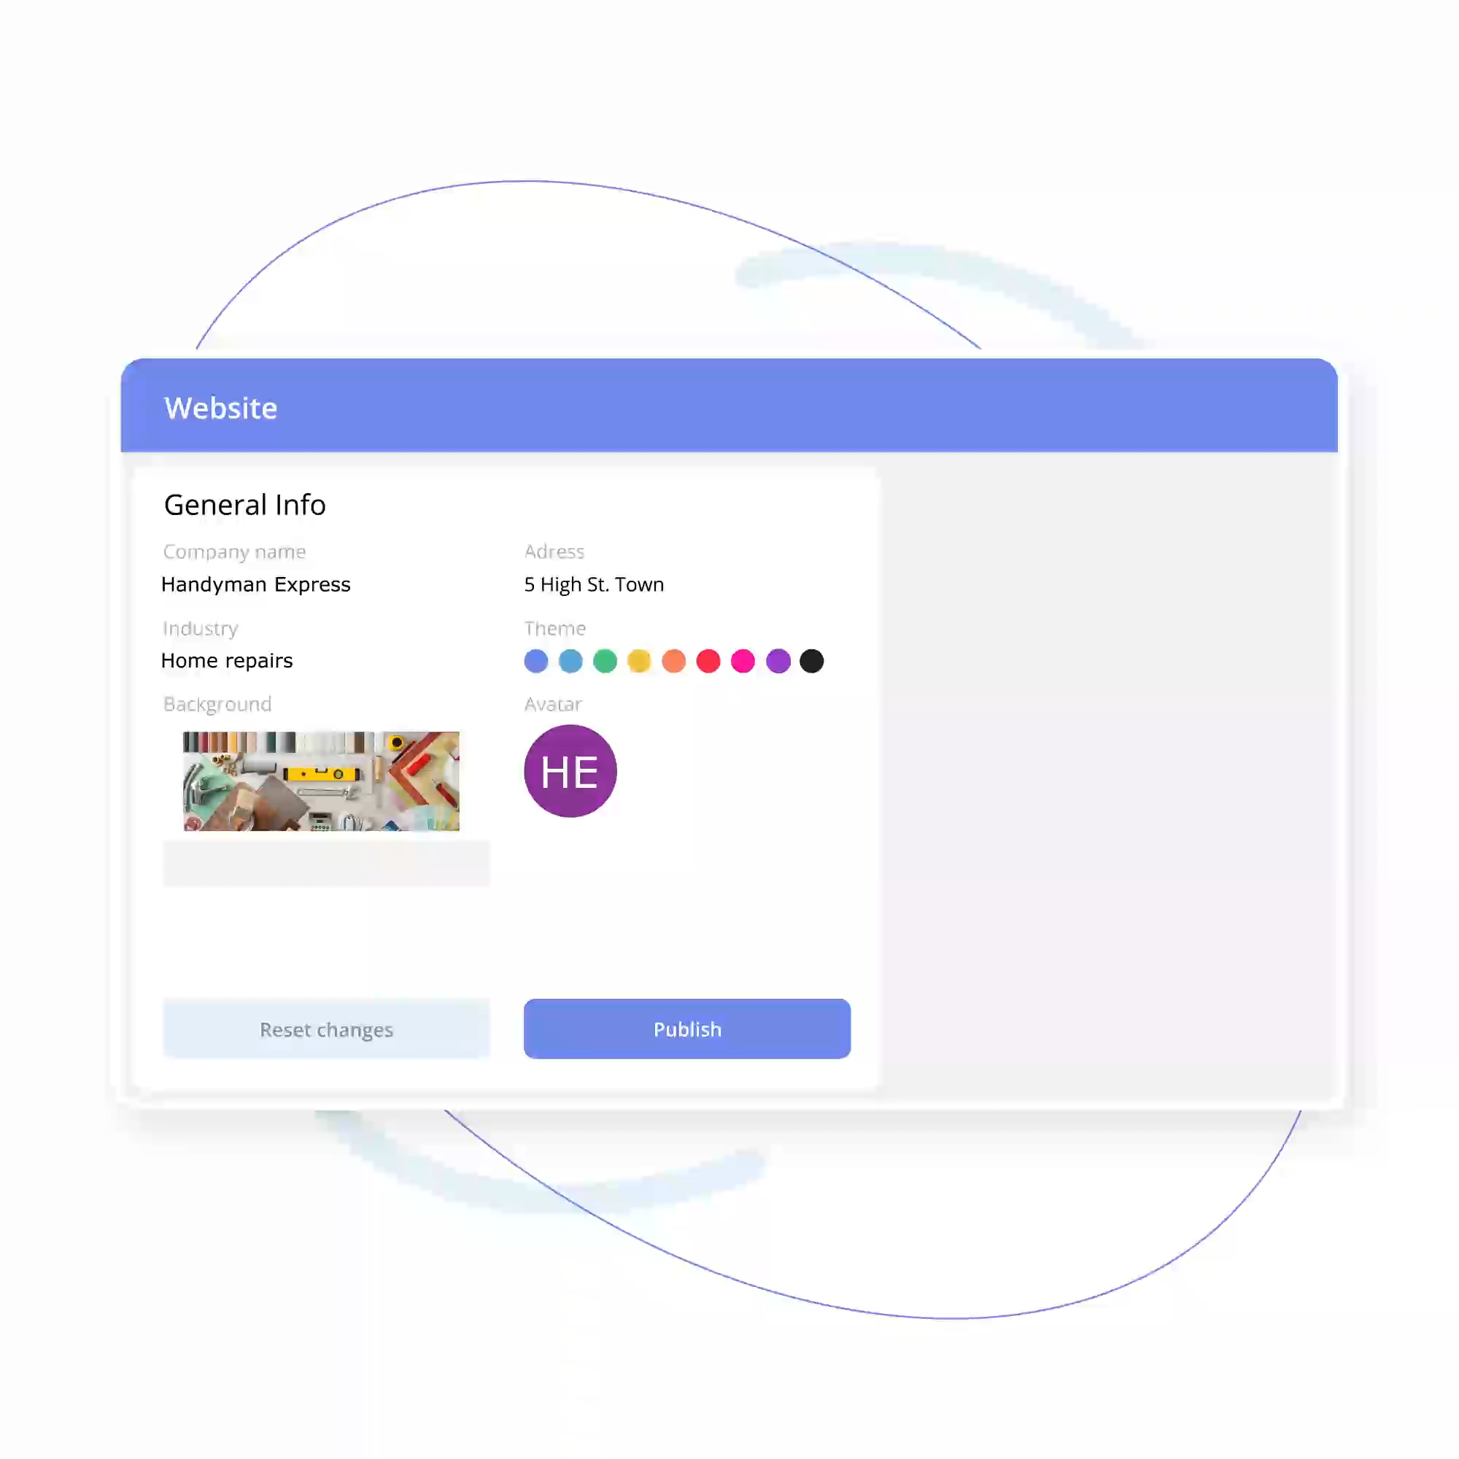This screenshot has height=1459, width=1459.
Task: Click the General Info section heading
Action: 244,505
